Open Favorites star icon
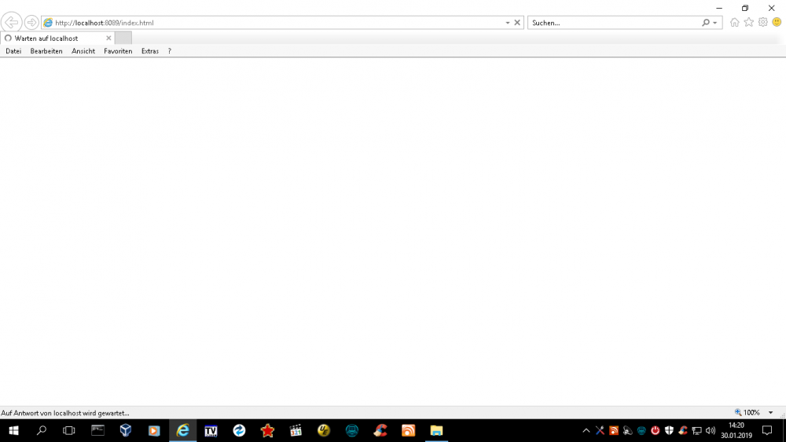Viewport: 786px width, 442px height. [748, 22]
